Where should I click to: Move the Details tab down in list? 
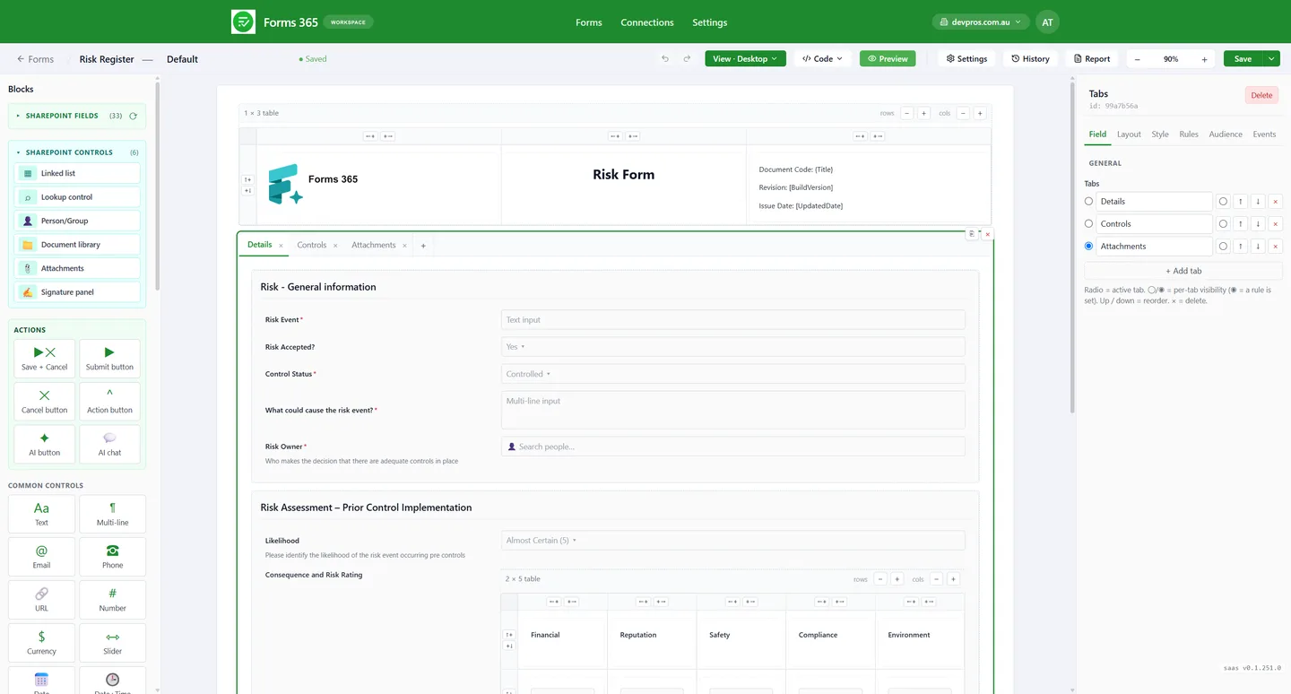click(1258, 201)
